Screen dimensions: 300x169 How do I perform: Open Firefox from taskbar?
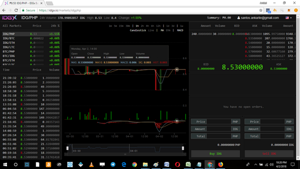pos(221,165)
